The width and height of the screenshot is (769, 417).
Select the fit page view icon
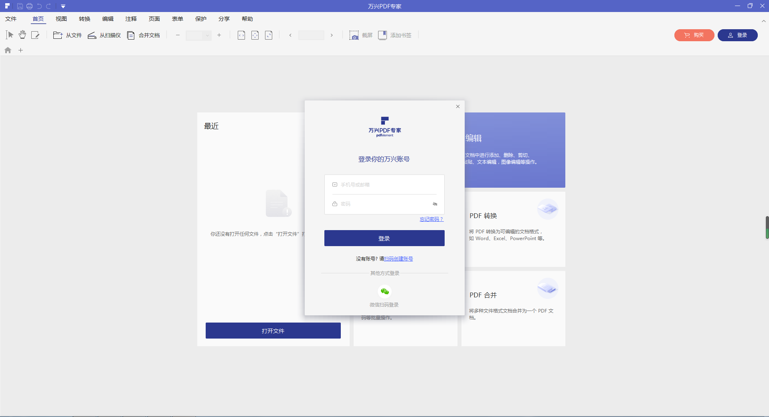point(255,35)
